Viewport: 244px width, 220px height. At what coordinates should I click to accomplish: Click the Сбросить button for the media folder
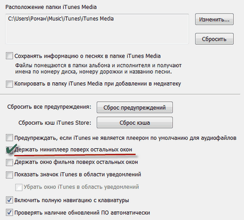tap(214, 39)
